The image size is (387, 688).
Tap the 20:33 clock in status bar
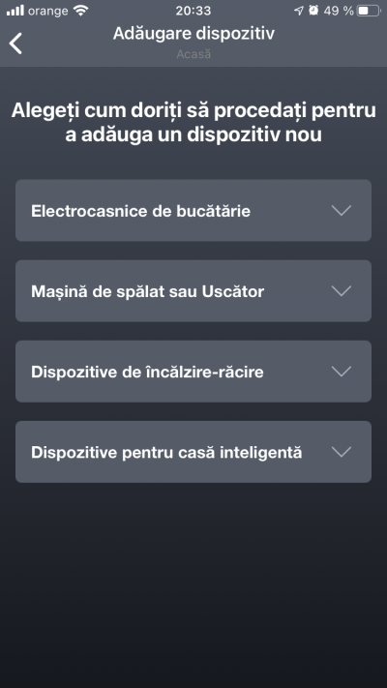193,11
